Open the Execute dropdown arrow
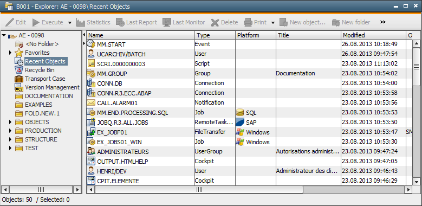The height and width of the screenshot is (206, 422). (70, 23)
